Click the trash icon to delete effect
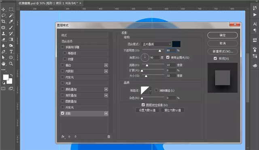This screenshot has width=259, height=150. 109,137
